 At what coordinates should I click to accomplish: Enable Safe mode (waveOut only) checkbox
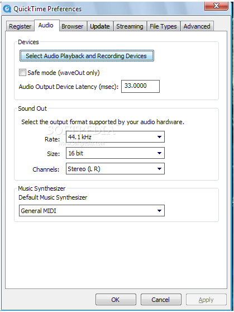point(22,73)
